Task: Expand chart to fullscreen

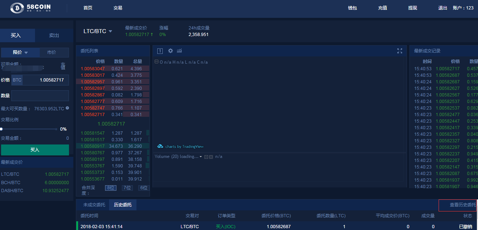Action: point(400,51)
